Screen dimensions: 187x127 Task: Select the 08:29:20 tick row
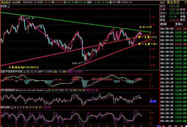174,67
